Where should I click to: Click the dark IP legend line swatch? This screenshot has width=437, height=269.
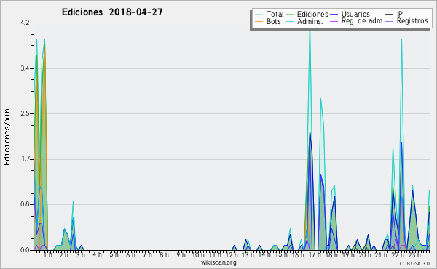(389, 15)
